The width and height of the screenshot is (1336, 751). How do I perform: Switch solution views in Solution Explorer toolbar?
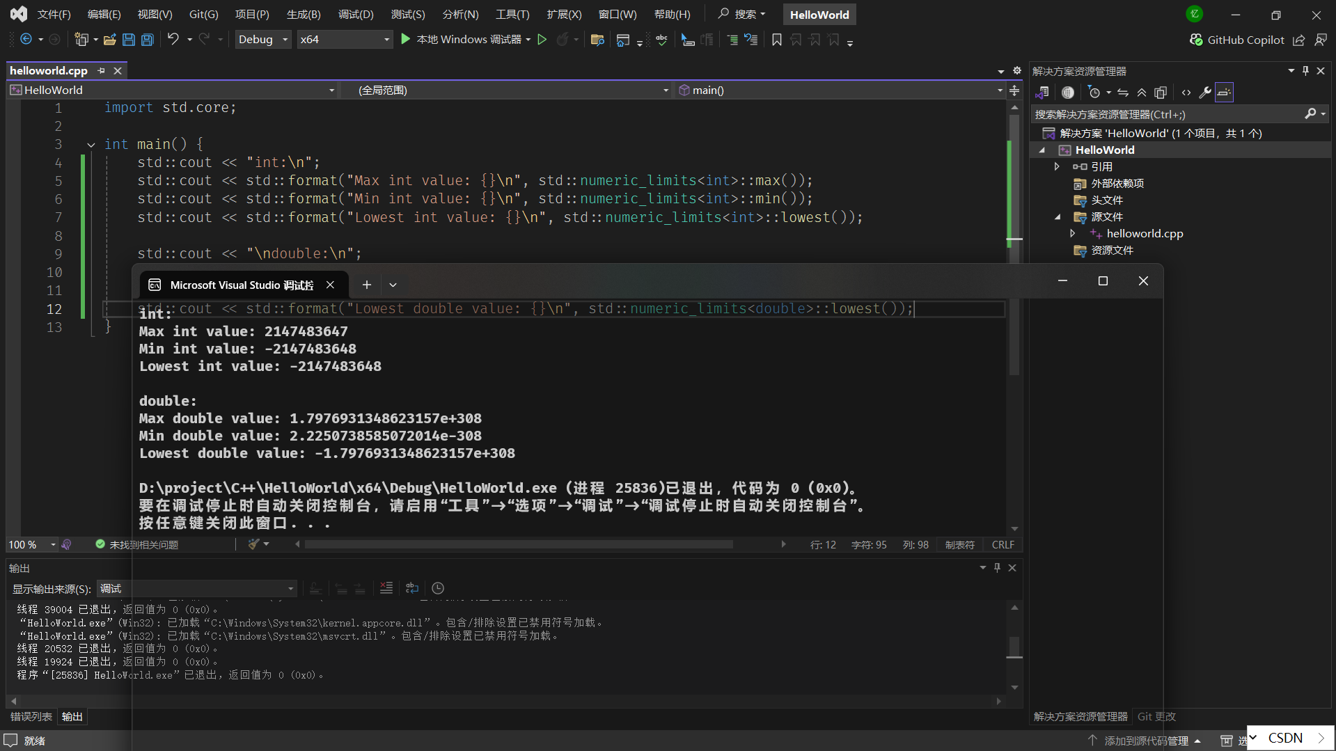click(1042, 93)
